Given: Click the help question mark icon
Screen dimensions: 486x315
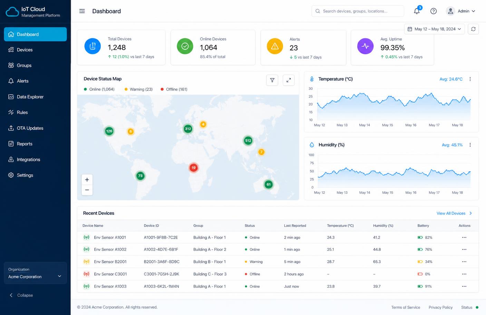Looking at the screenshot, I should pyautogui.click(x=434, y=11).
